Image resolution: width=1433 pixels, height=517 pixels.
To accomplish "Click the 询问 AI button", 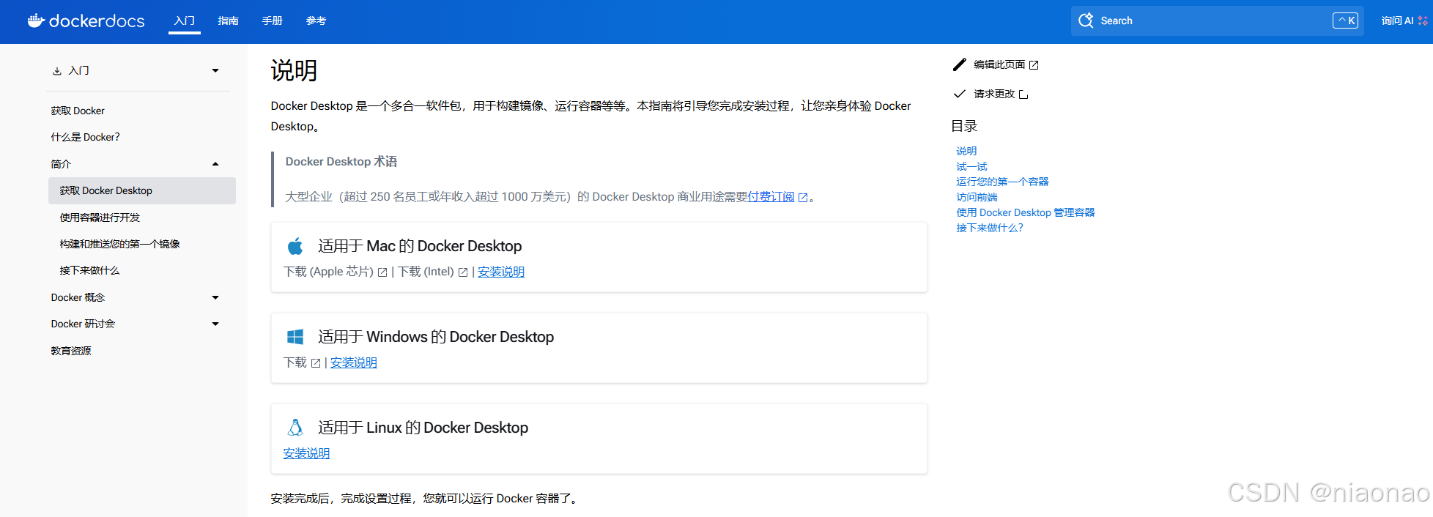I will 1404,21.
